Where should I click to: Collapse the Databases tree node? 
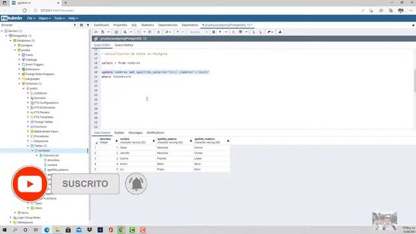pyautogui.click(x=10, y=40)
